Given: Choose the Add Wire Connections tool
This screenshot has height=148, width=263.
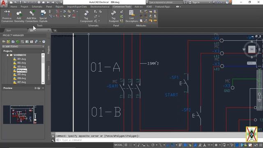Looking at the screenshot, I should click(x=32, y=16).
